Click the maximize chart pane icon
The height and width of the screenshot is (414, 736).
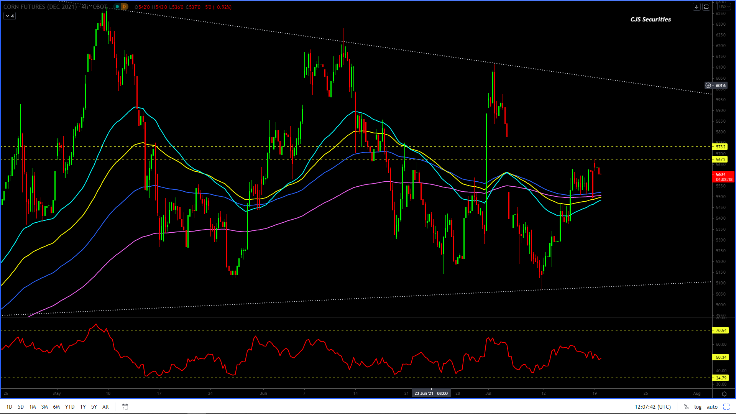pyautogui.click(x=706, y=7)
